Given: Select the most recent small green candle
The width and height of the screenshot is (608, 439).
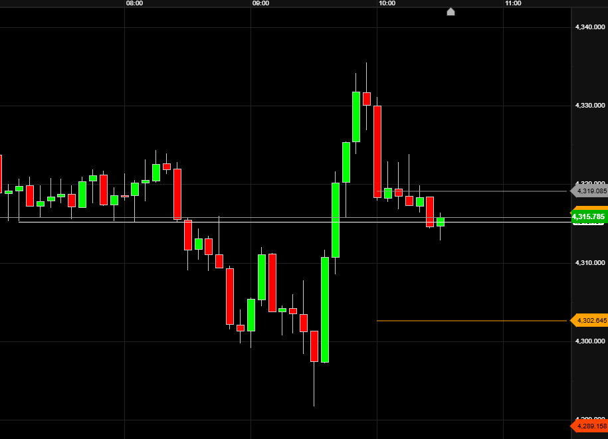Looking at the screenshot, I should coord(441,222).
